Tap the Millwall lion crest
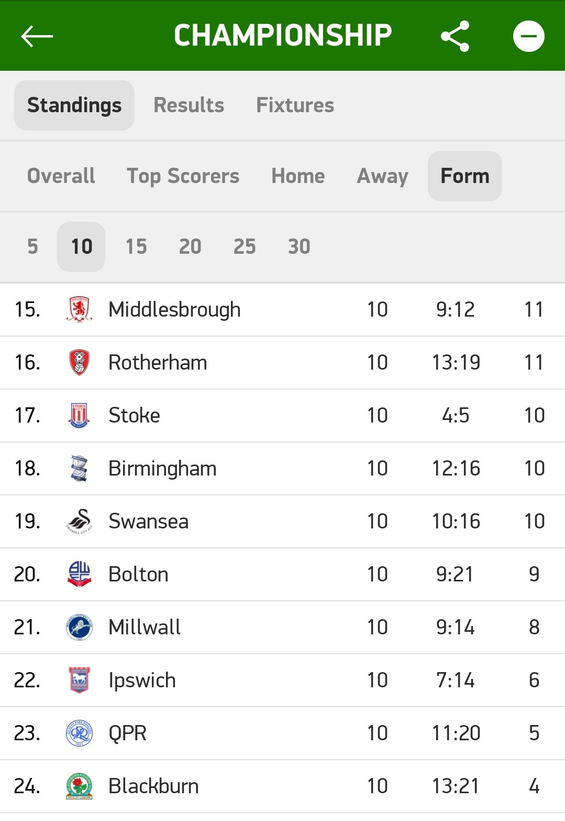Image resolution: width=565 pixels, height=821 pixels. click(80, 627)
